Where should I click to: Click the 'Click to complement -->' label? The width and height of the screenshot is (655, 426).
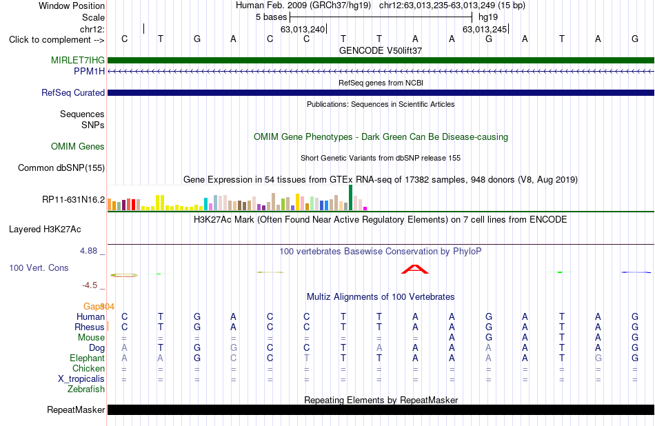(57, 40)
